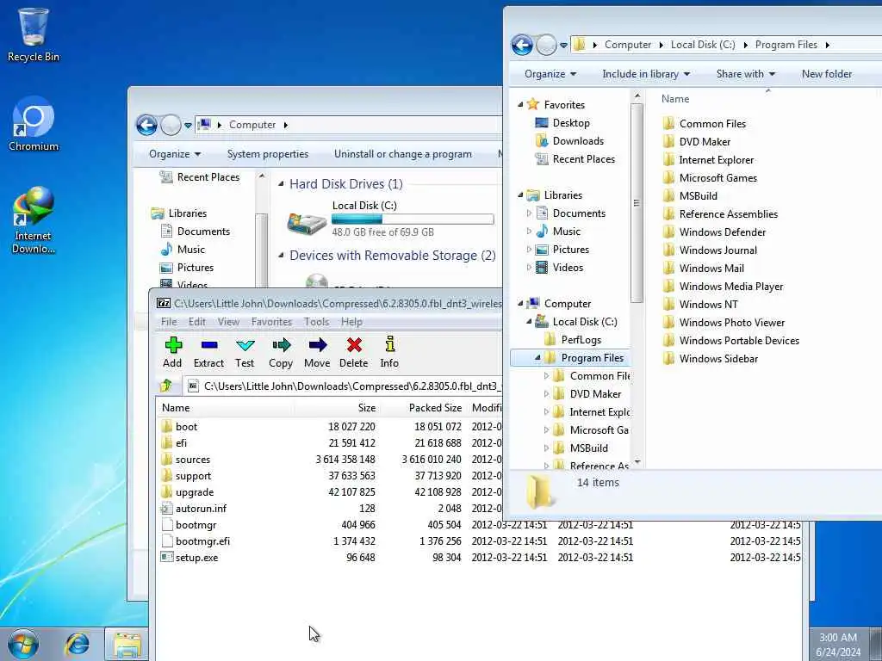Click Uninstall or change a program

(403, 154)
